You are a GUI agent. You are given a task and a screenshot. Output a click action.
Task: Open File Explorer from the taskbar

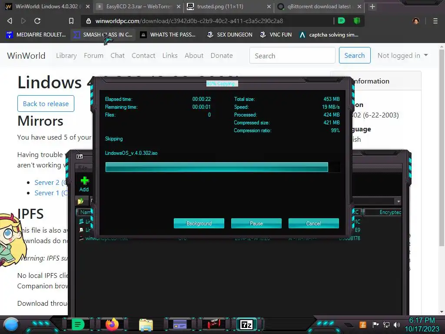(146, 324)
